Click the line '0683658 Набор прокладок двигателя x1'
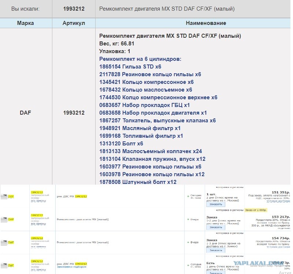This screenshot has height=274, width=293. [x=153, y=113]
